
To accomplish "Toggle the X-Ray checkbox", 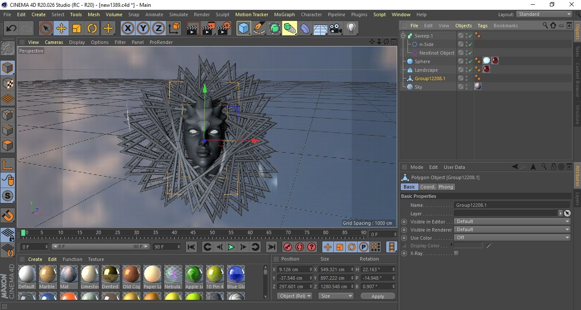I will (457, 253).
